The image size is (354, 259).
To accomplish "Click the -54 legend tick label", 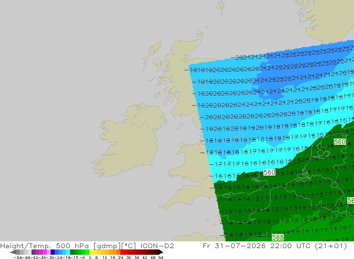I will click(18, 258).
